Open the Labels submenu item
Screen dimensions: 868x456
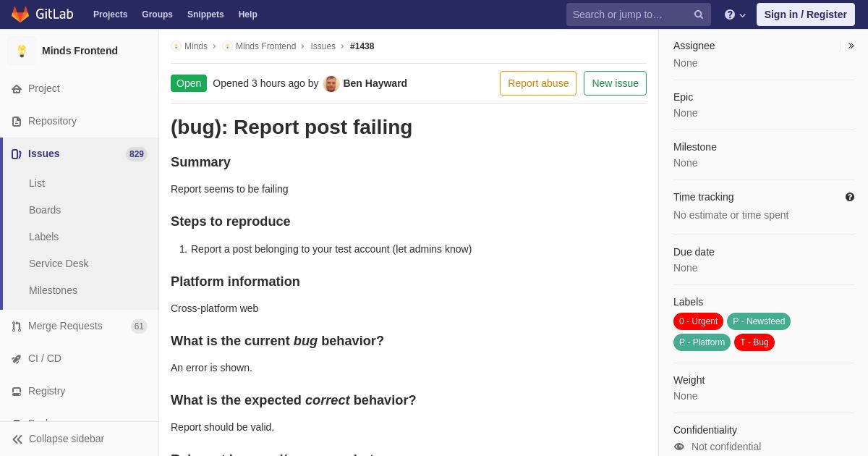click(x=43, y=237)
